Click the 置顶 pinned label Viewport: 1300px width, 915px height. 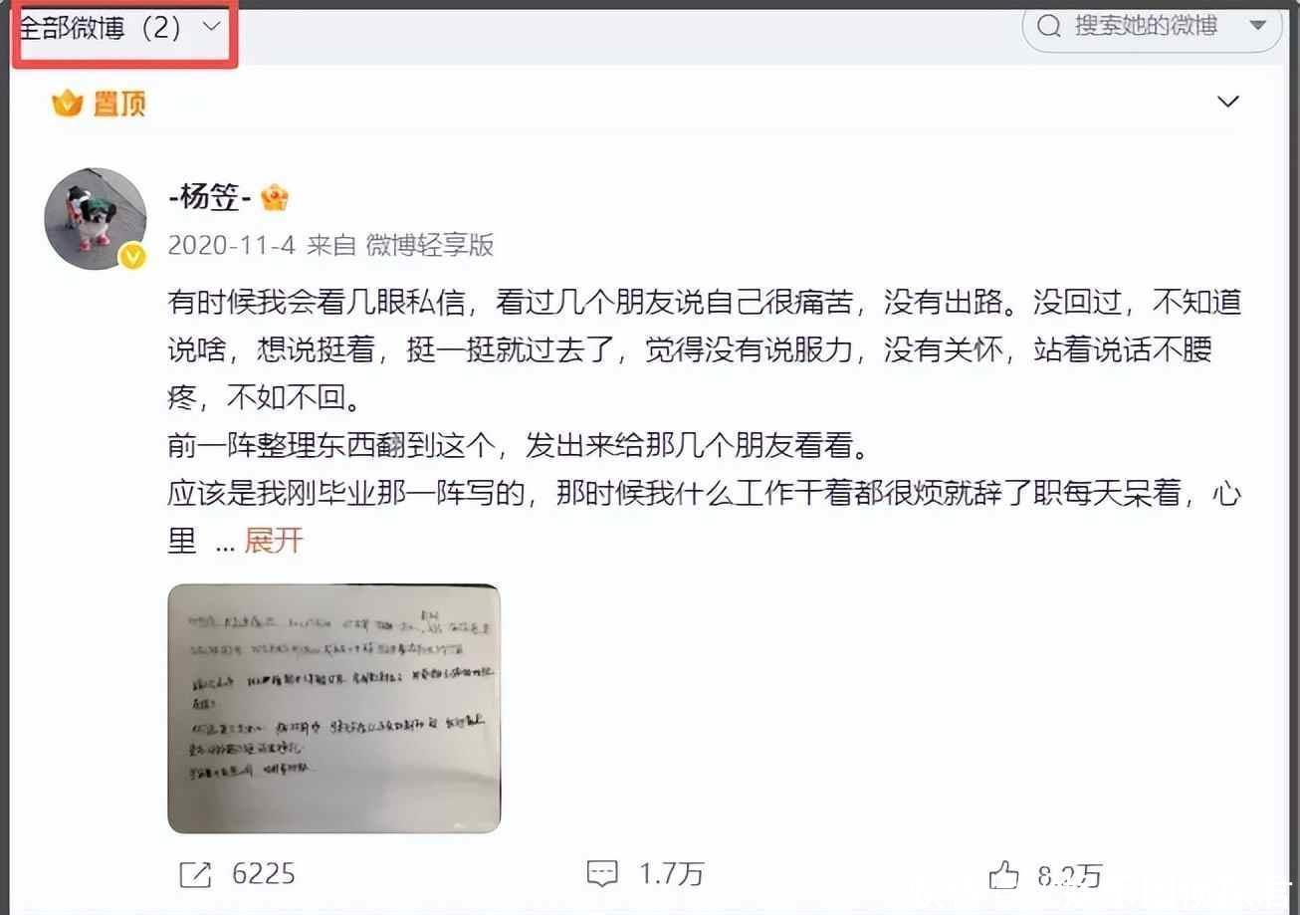[119, 103]
